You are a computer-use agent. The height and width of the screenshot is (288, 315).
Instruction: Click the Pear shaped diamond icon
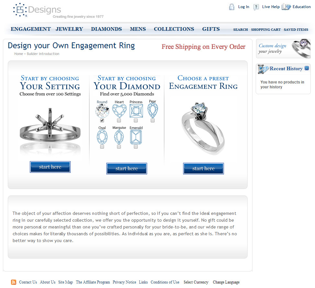click(x=153, y=110)
